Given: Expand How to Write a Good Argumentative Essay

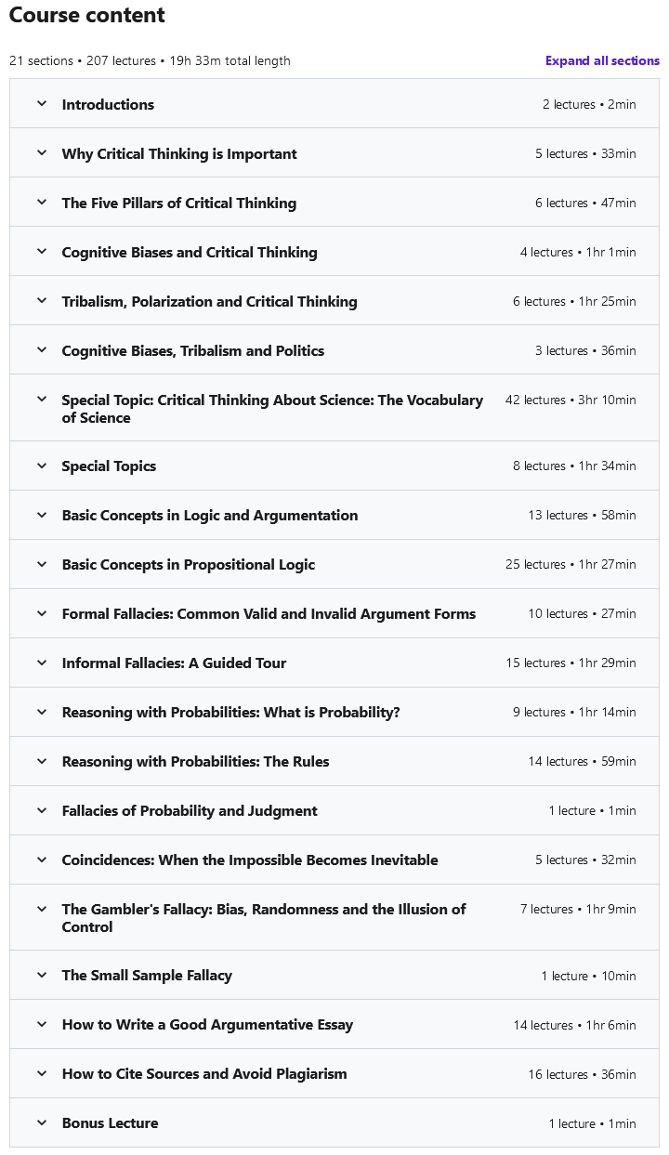Looking at the screenshot, I should pos(207,1025).
